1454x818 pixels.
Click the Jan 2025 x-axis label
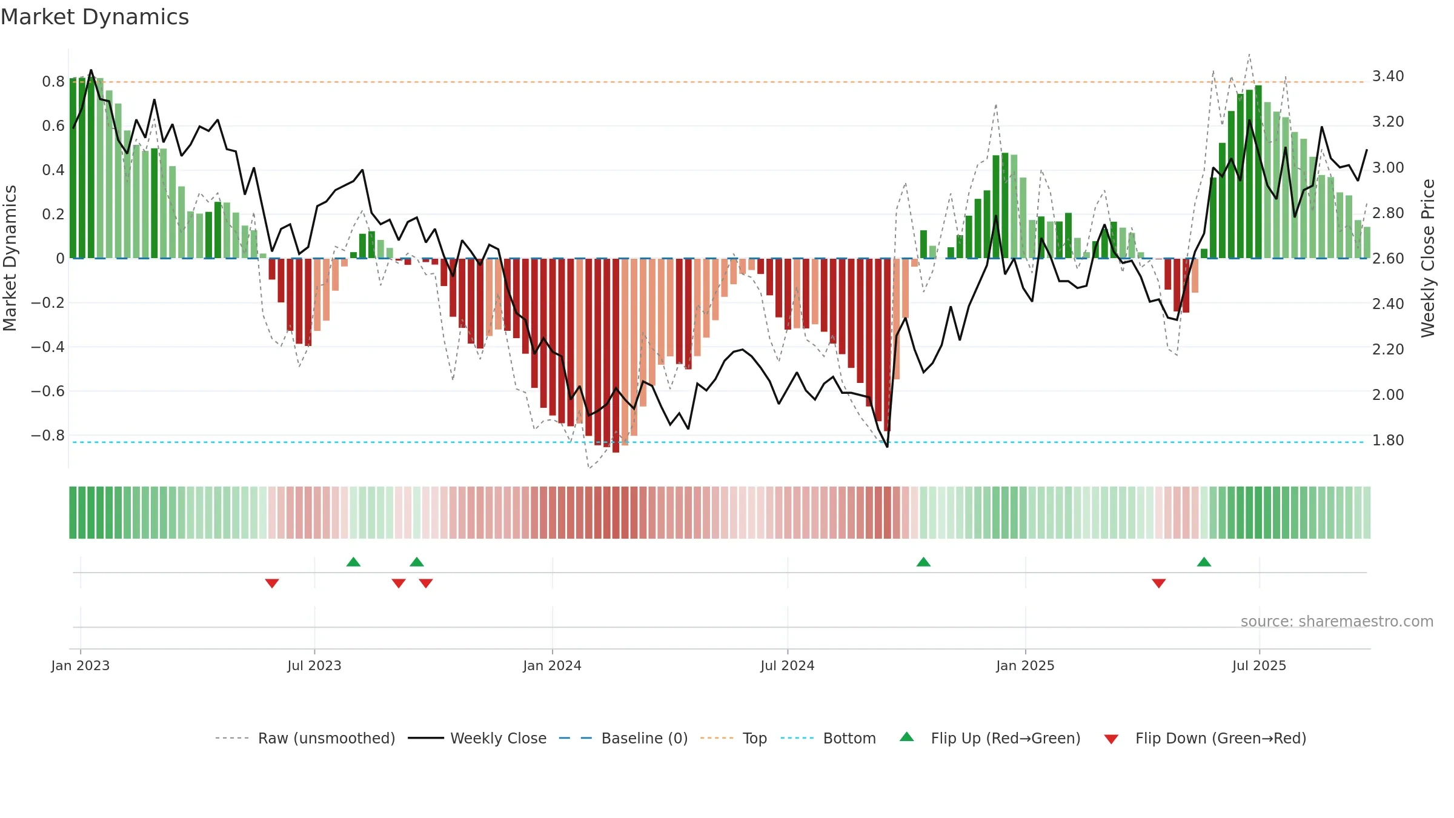[x=1026, y=665]
